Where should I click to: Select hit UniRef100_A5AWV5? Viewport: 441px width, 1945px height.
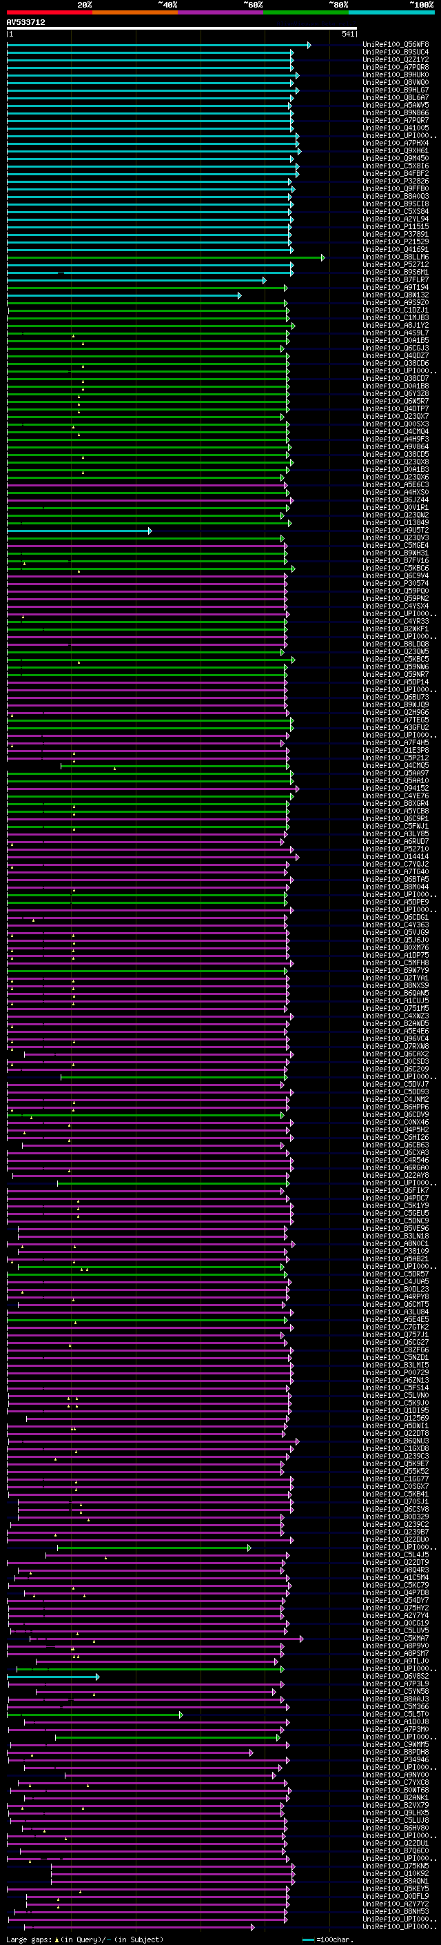tap(396, 105)
